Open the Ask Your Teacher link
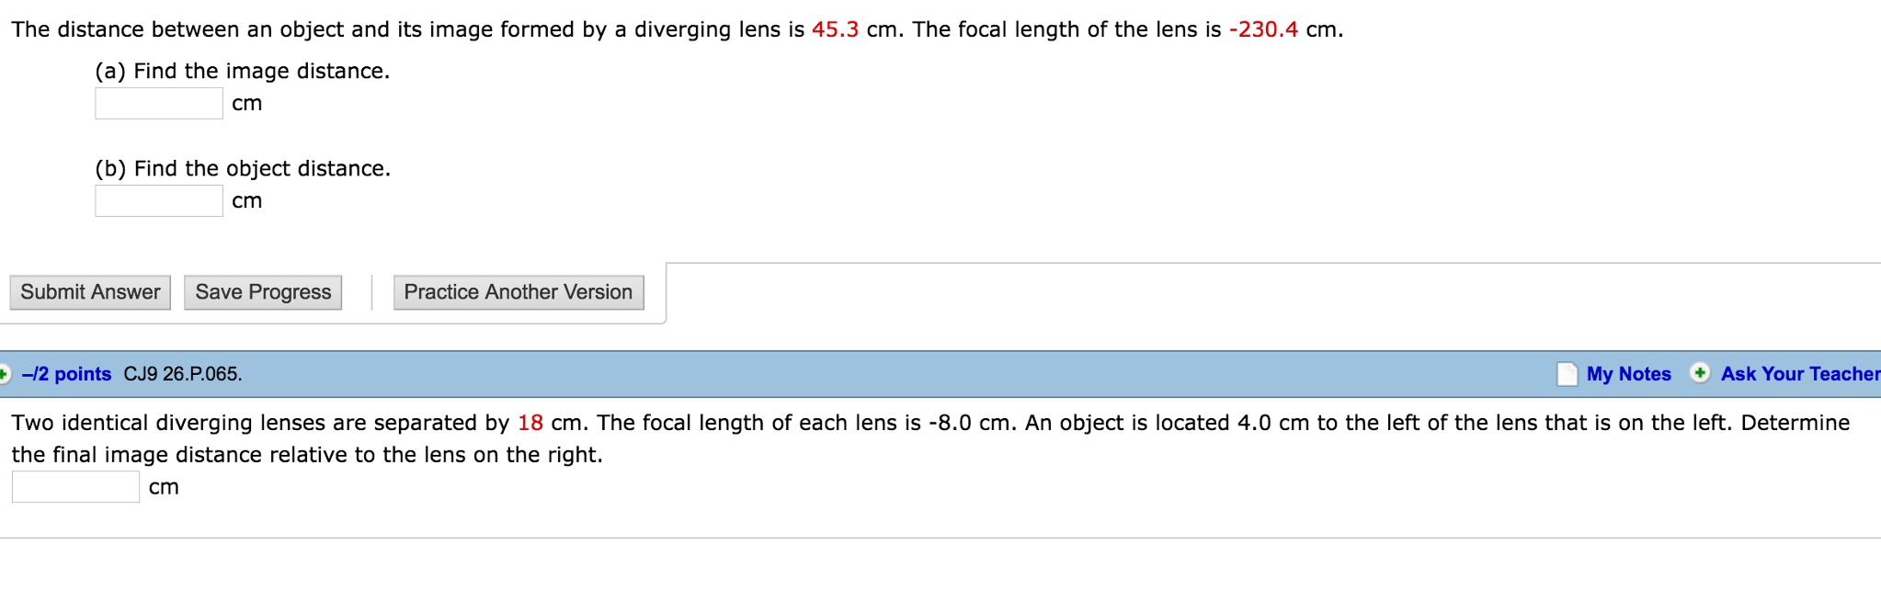Viewport: 1881px width, 590px height. click(x=1797, y=373)
